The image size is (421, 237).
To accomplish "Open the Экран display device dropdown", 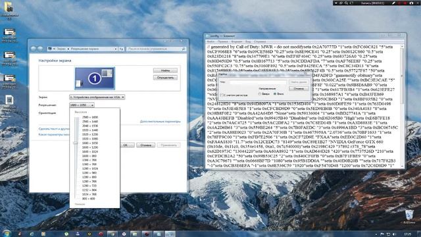I will 97,97.
